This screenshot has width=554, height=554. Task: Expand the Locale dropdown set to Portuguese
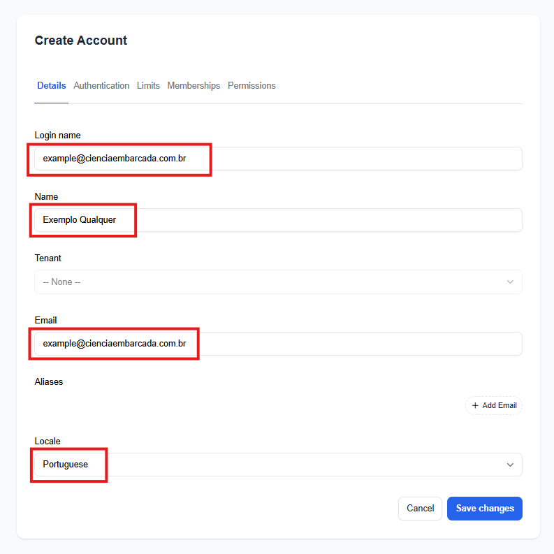click(x=277, y=465)
